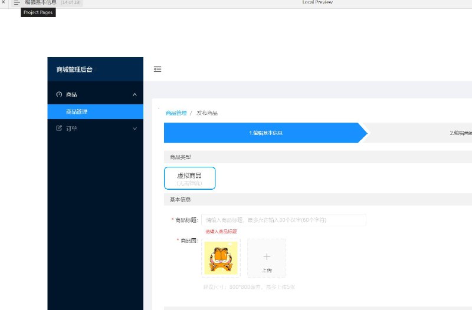Collapse the 商品 menu using its chevron
The height and width of the screenshot is (310, 472).
(135, 95)
